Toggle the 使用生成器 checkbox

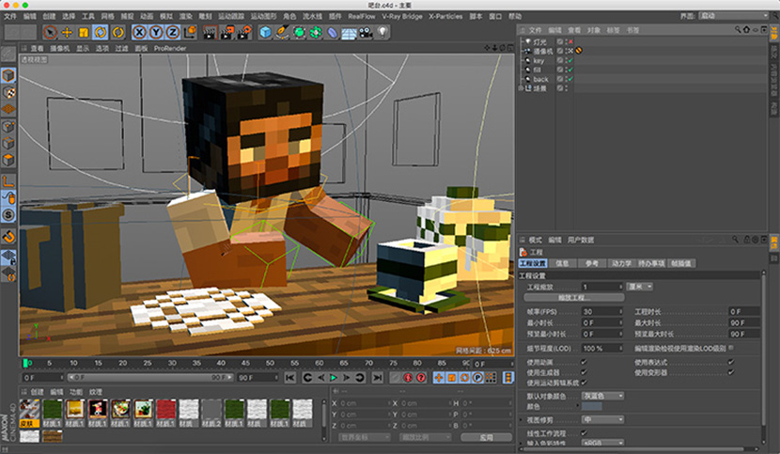[584, 372]
